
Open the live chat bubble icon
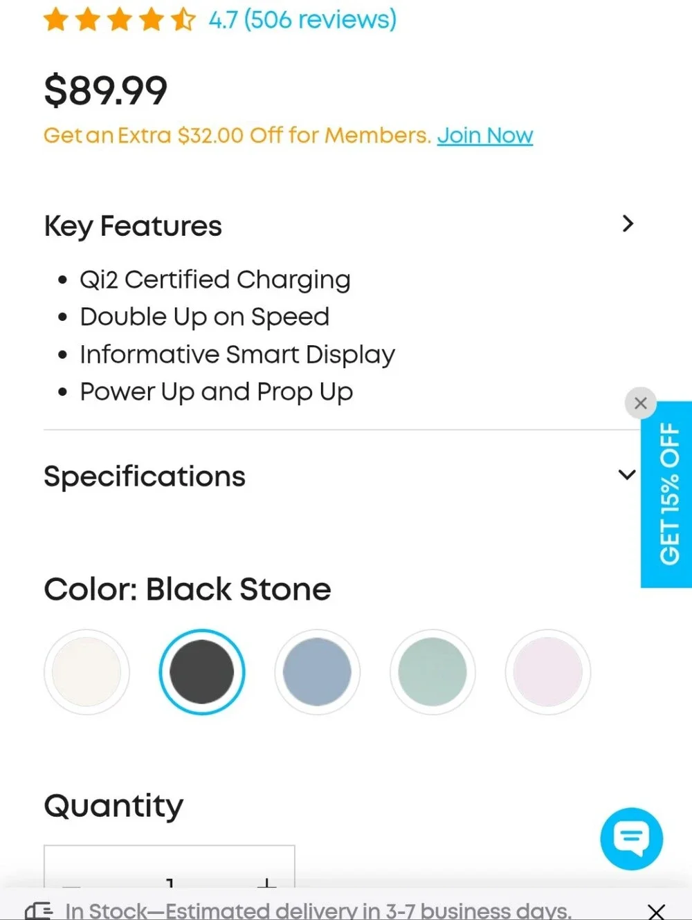pyautogui.click(x=631, y=838)
